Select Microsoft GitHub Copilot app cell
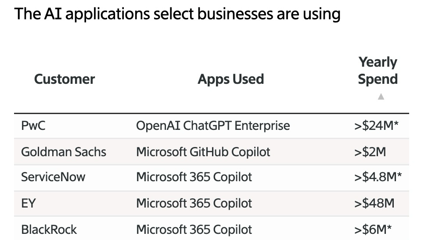Image resolution: width=439 pixels, height=240 pixels. pos(203,152)
